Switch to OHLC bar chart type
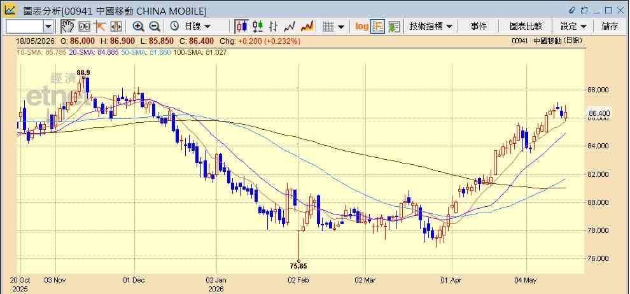The width and height of the screenshot is (630, 294). tap(274, 27)
